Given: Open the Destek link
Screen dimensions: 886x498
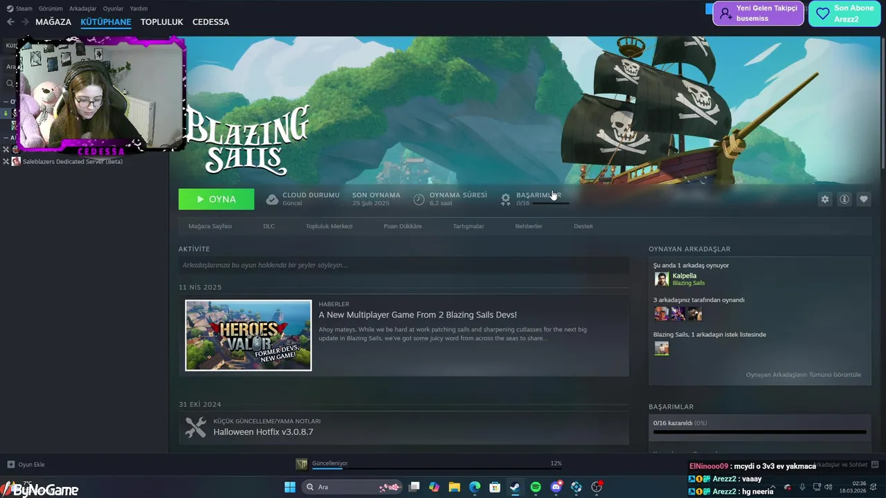Looking at the screenshot, I should [583, 226].
